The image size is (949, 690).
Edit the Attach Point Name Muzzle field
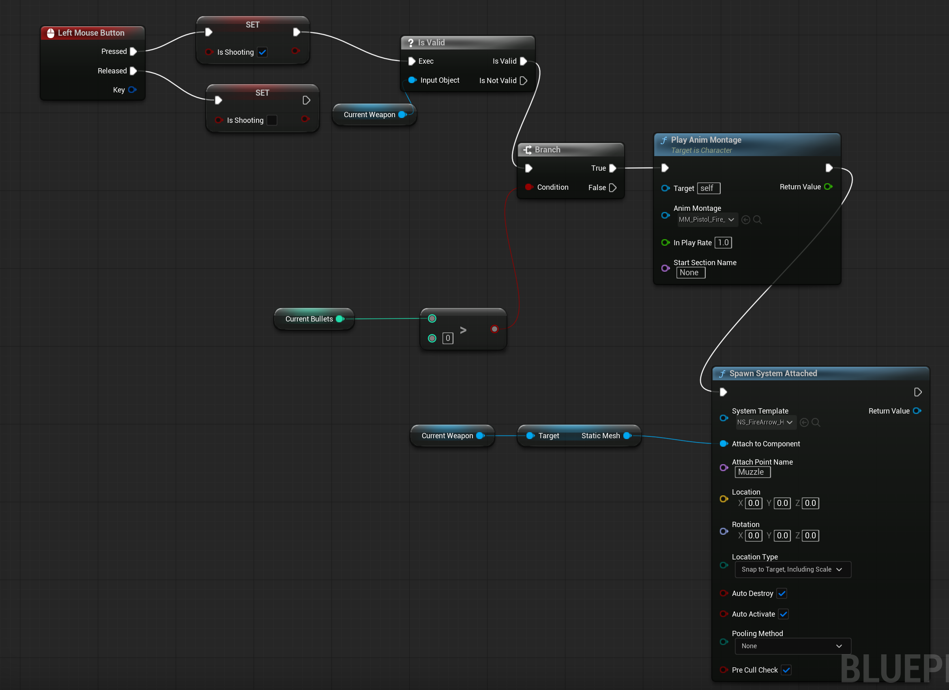[x=753, y=472]
